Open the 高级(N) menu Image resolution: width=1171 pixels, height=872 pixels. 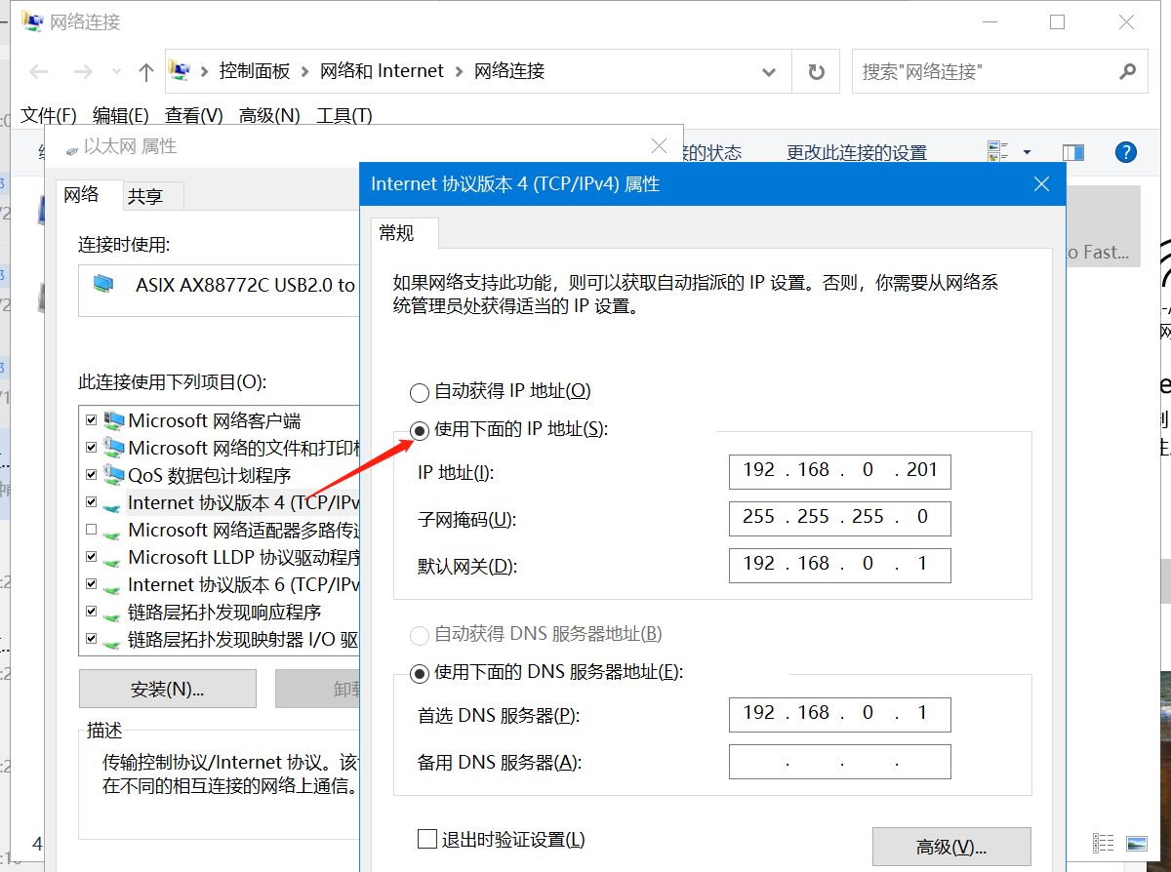(x=269, y=116)
